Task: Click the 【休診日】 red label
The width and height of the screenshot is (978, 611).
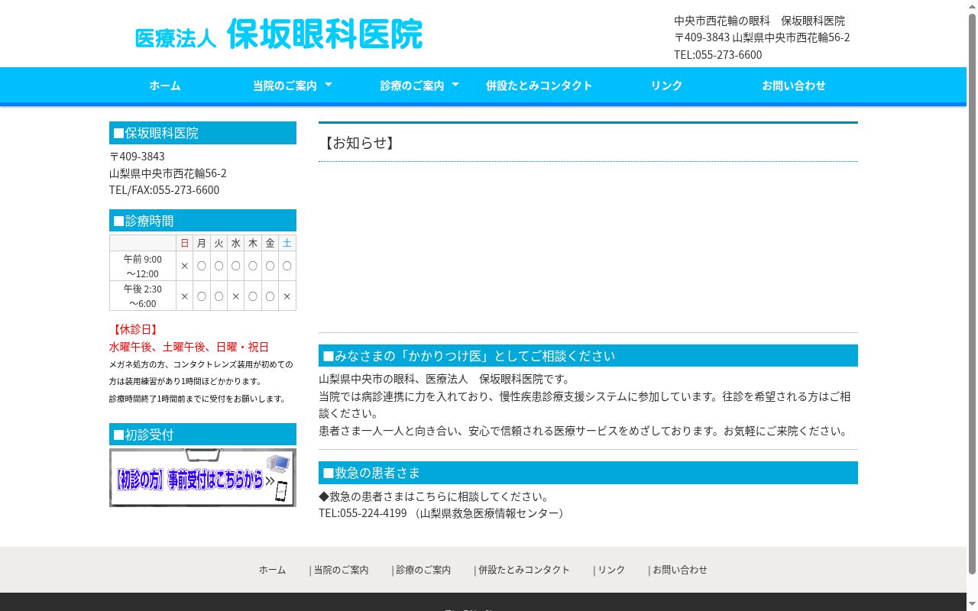Action: [135, 330]
